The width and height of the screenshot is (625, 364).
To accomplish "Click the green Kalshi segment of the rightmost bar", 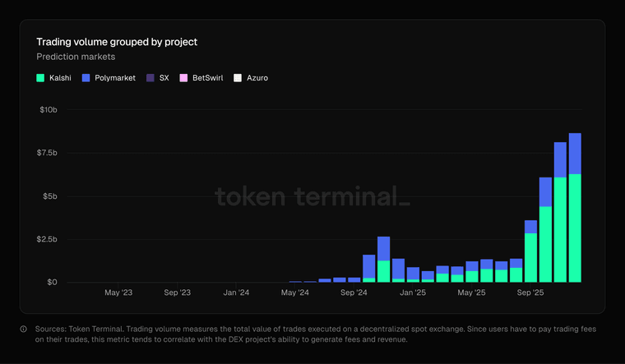I will pyautogui.click(x=575, y=230).
